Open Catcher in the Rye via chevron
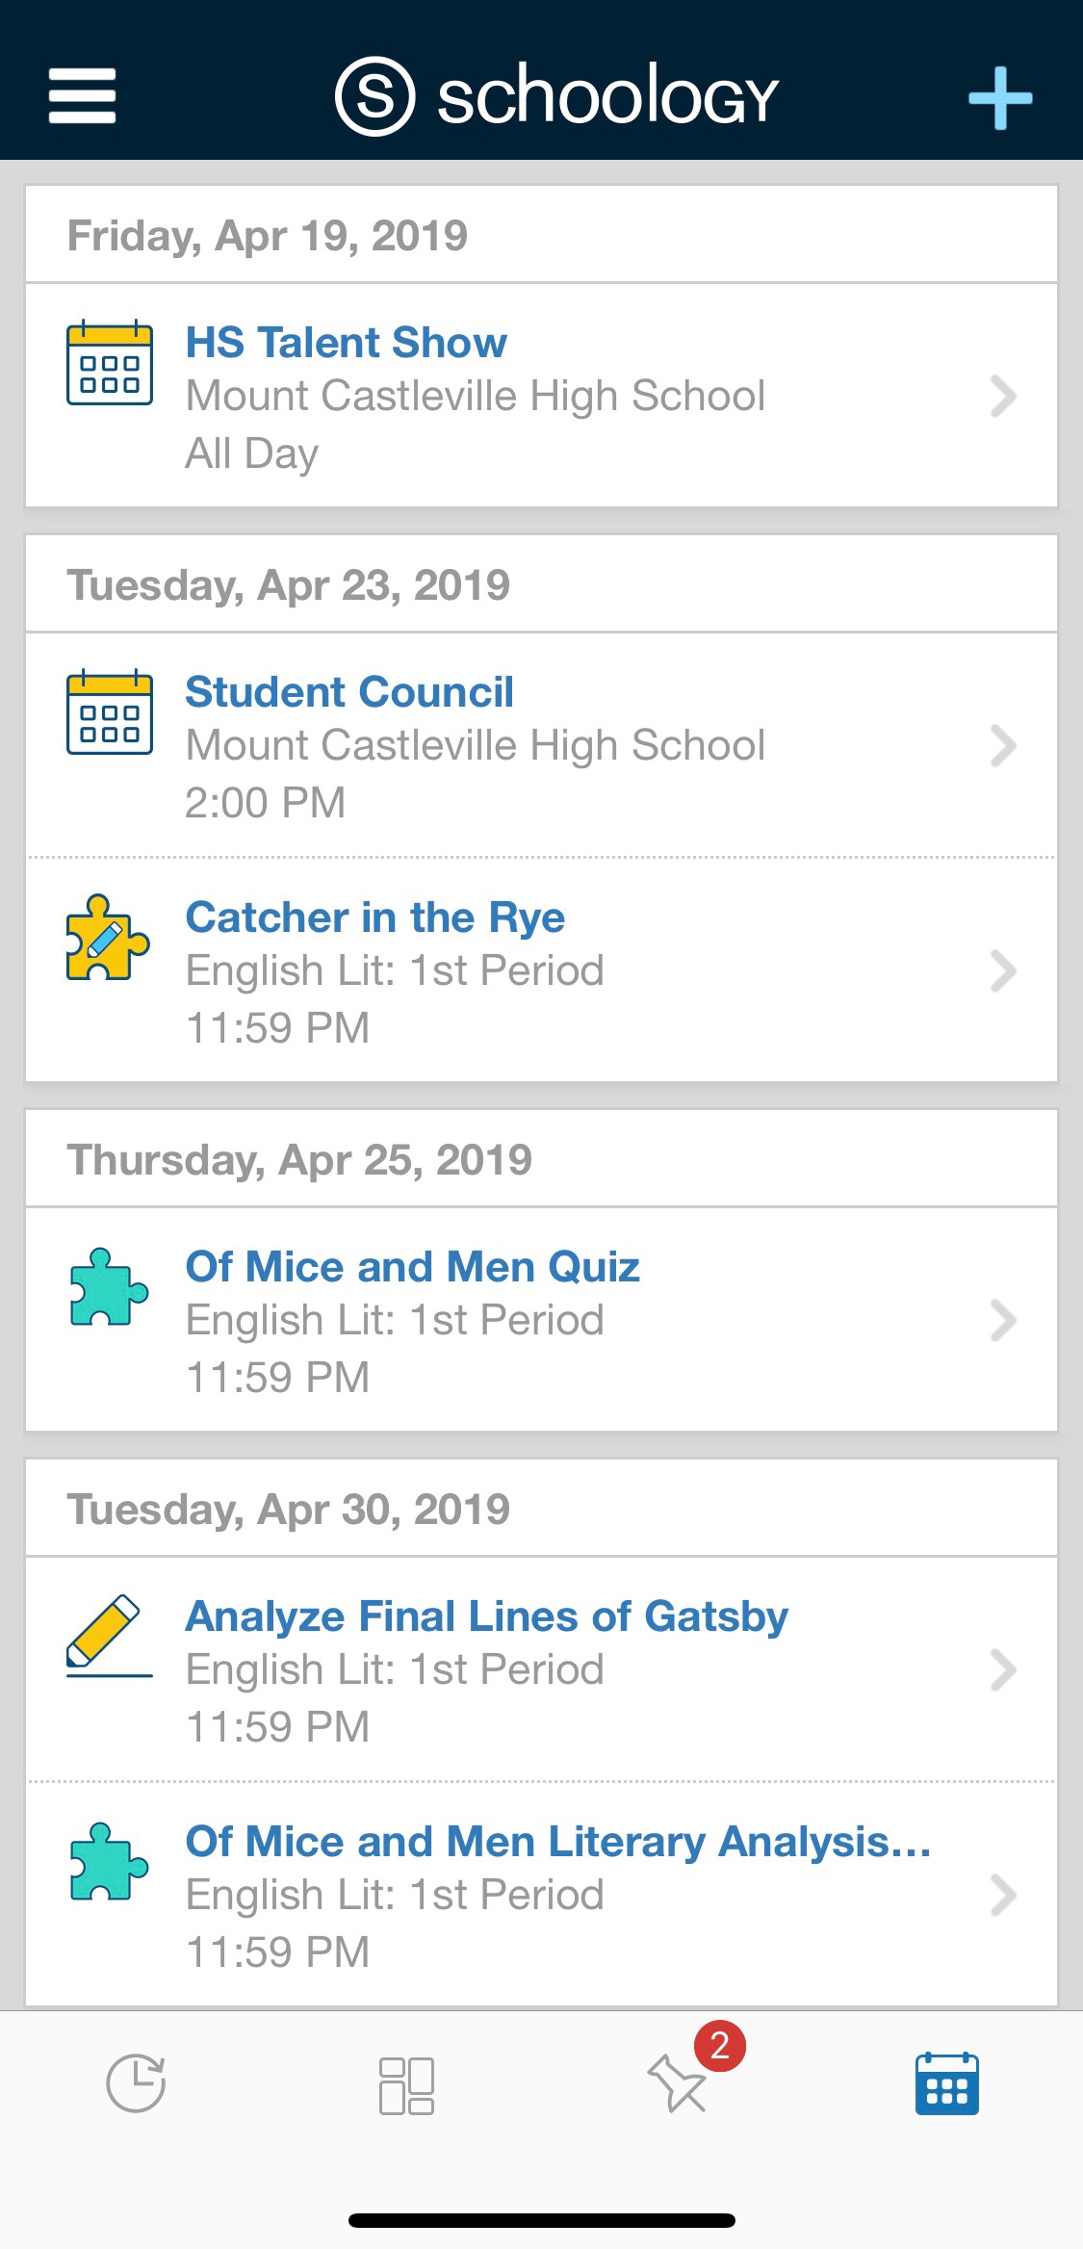Screen dimensions: 1083x2249 click(x=1003, y=970)
